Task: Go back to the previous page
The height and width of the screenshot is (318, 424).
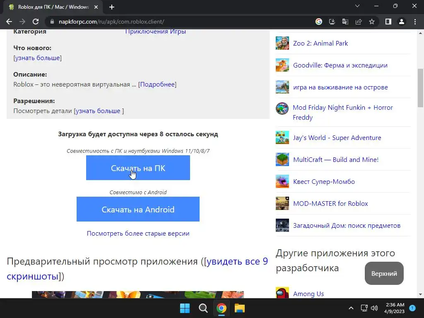Action: pos(9,22)
